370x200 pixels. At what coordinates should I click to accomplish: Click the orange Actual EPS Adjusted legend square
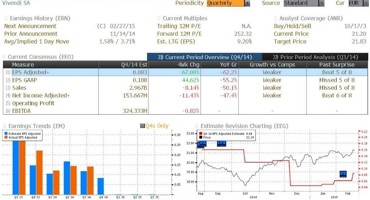pyautogui.click(x=5, y=137)
